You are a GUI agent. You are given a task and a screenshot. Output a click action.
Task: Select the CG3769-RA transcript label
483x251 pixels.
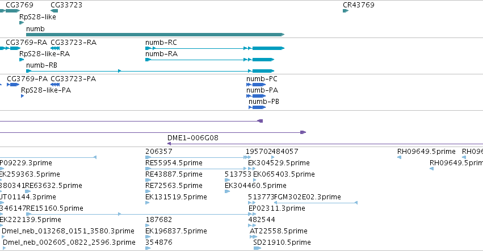[27, 42]
